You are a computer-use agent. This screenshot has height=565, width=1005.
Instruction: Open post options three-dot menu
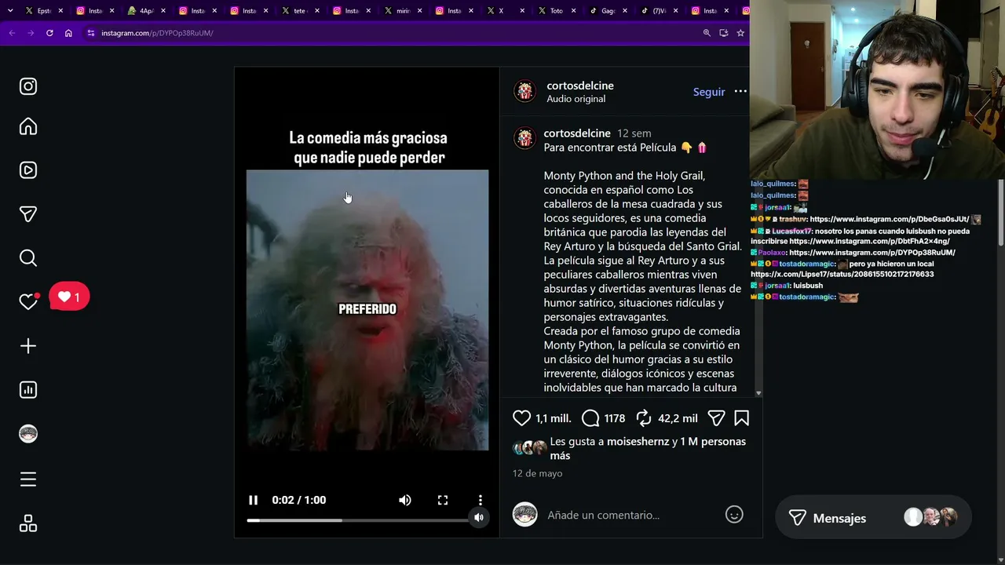[740, 92]
